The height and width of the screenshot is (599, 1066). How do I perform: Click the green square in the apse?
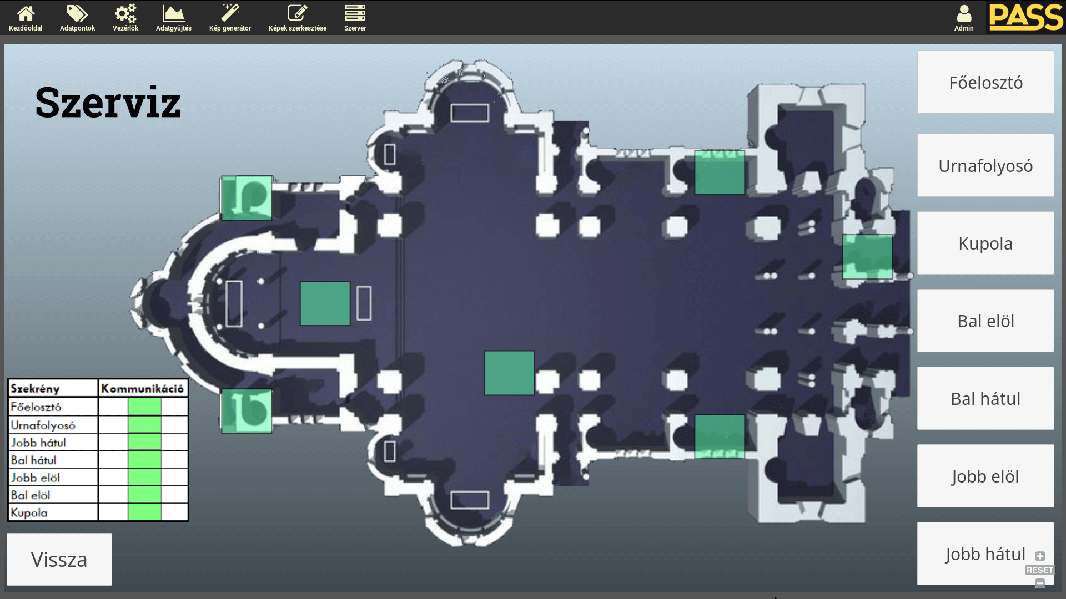pyautogui.click(x=325, y=303)
